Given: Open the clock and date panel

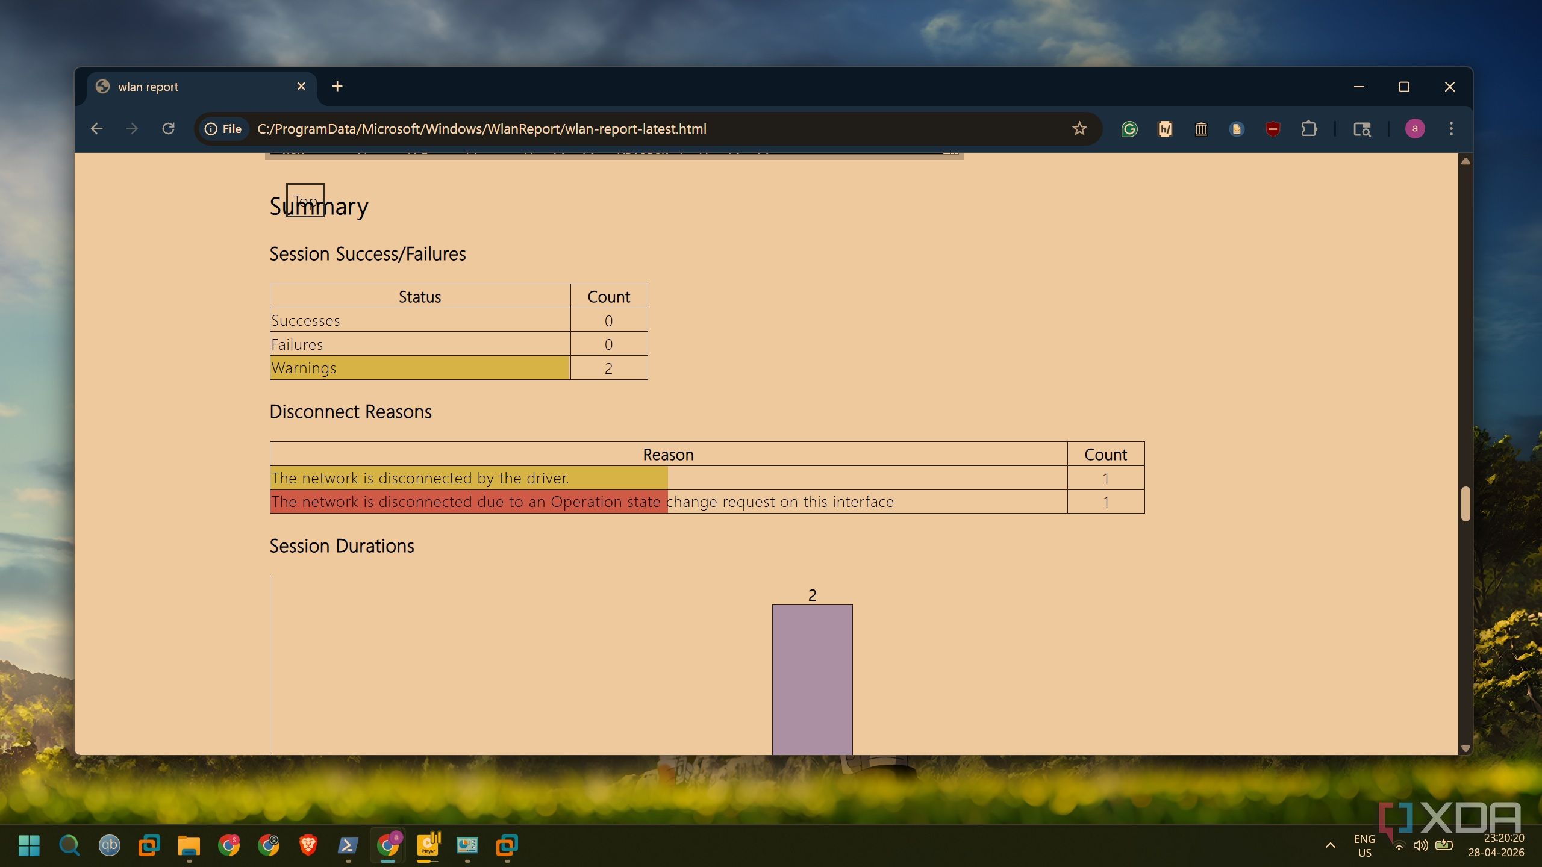Looking at the screenshot, I should coord(1496,845).
